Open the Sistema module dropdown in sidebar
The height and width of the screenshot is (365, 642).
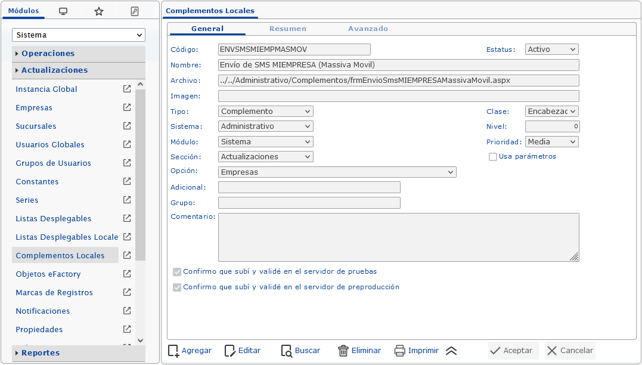pos(79,35)
